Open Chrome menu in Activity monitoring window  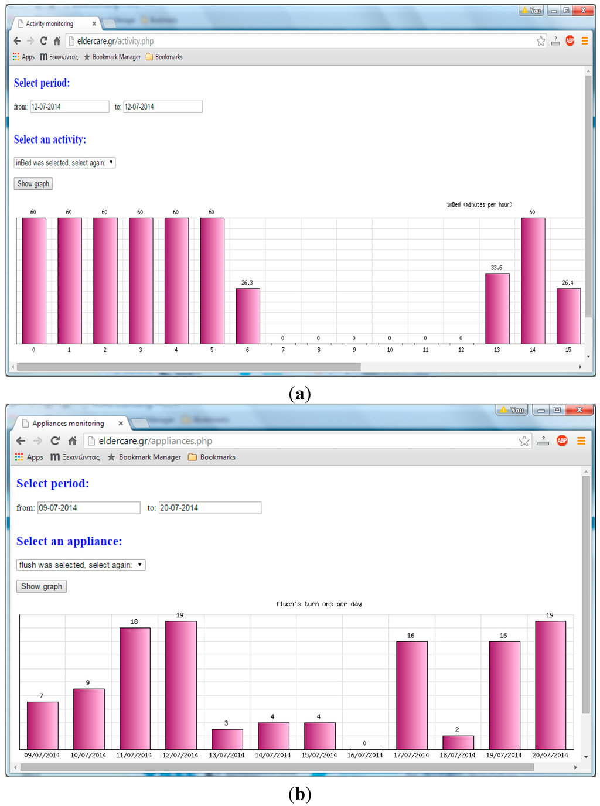tap(585, 41)
